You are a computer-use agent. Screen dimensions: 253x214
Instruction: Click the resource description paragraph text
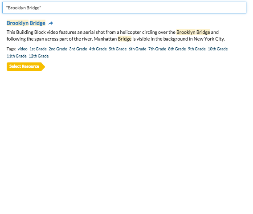[116, 36]
